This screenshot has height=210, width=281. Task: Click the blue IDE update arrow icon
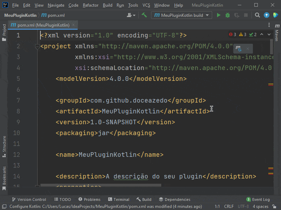click(267, 15)
